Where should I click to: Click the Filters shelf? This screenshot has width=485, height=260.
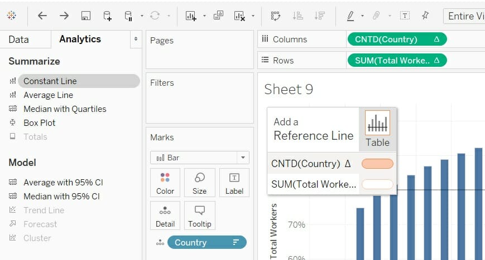199,98
